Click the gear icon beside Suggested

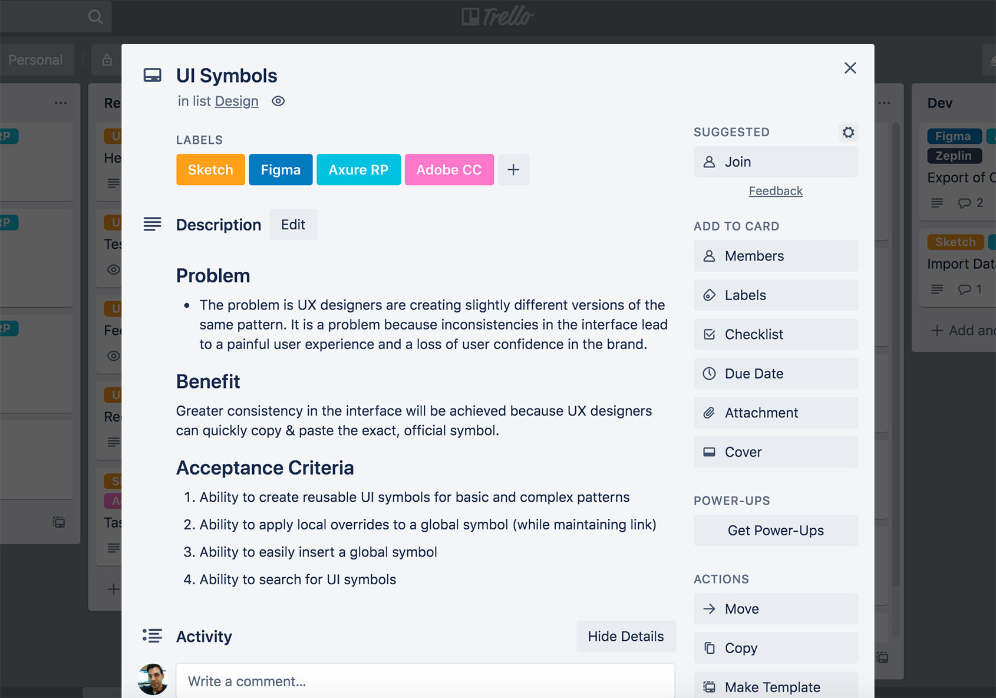848,132
